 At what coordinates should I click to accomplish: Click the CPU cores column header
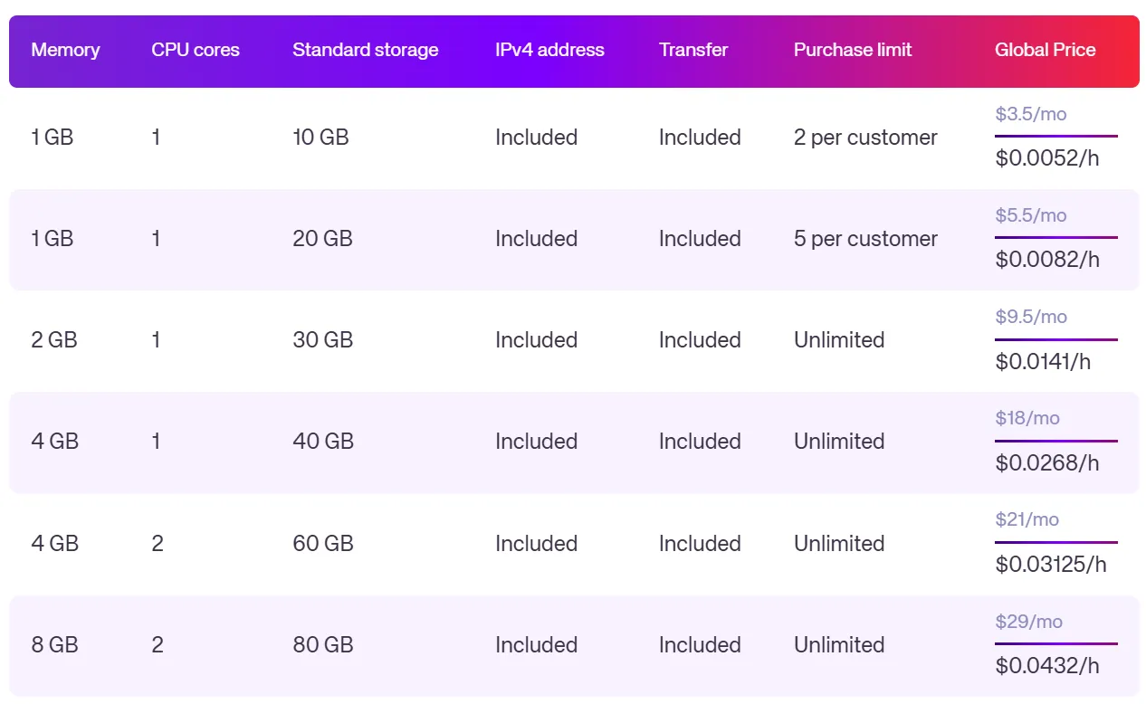[x=196, y=50]
